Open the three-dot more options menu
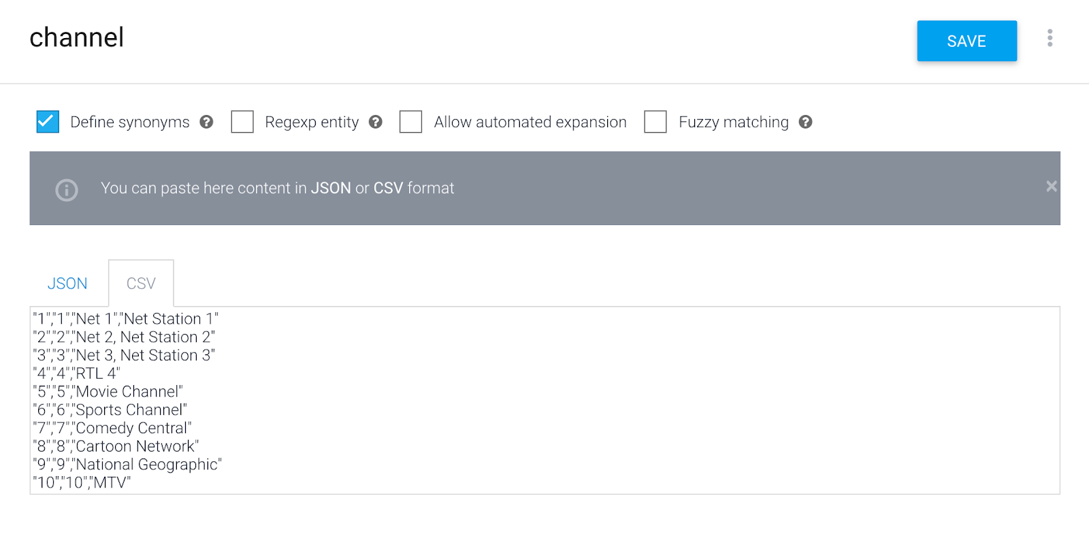 point(1050,38)
